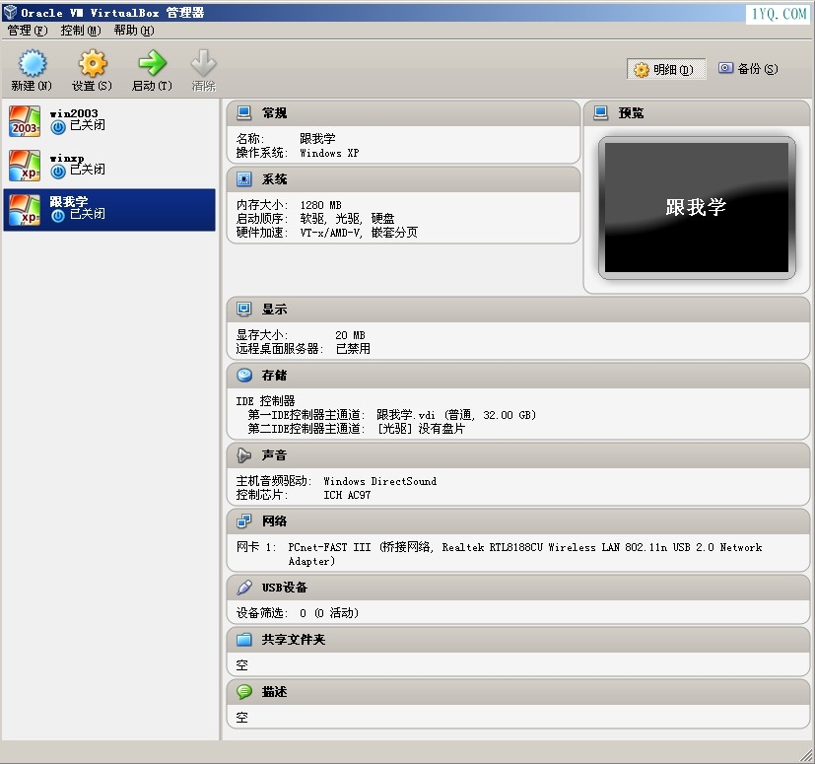
Task: Click the win2003 VM OS icon
Action: (25, 121)
